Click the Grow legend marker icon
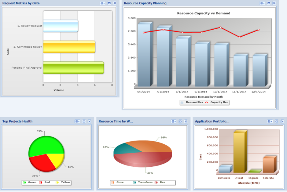The width and height of the screenshot is (287, 192). click(112, 182)
